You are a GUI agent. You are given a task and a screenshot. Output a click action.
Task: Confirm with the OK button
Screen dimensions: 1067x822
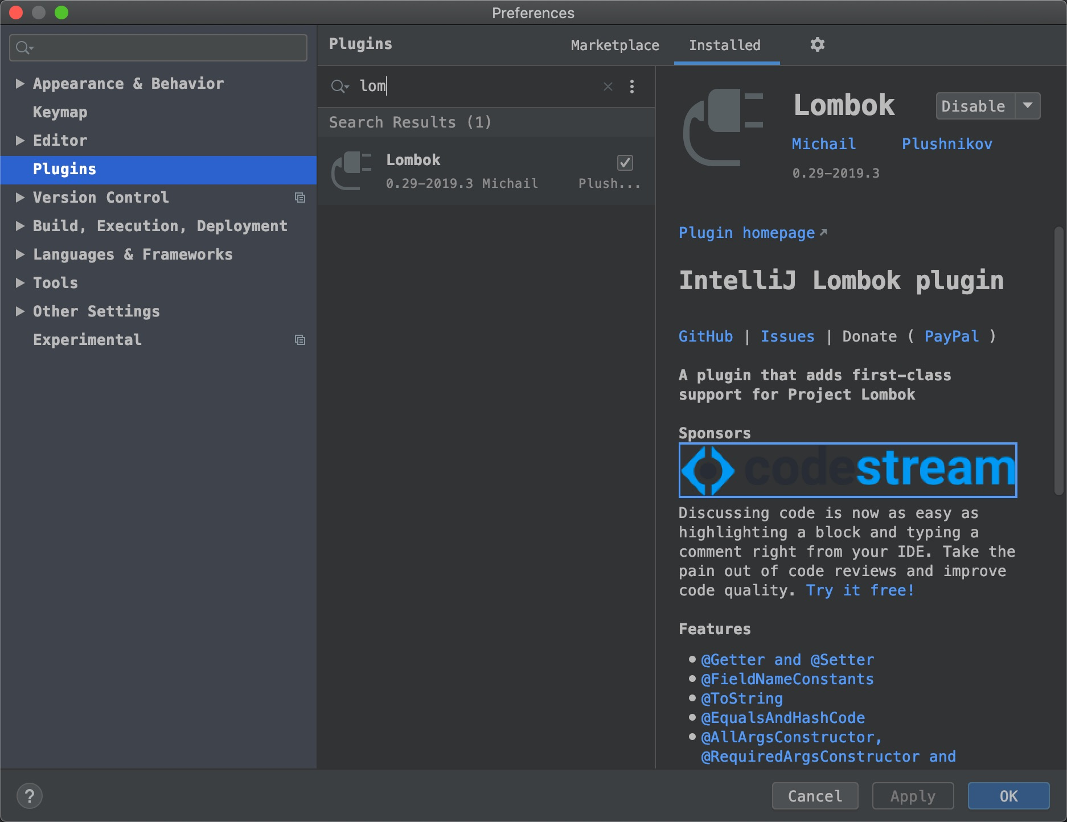coord(1008,796)
